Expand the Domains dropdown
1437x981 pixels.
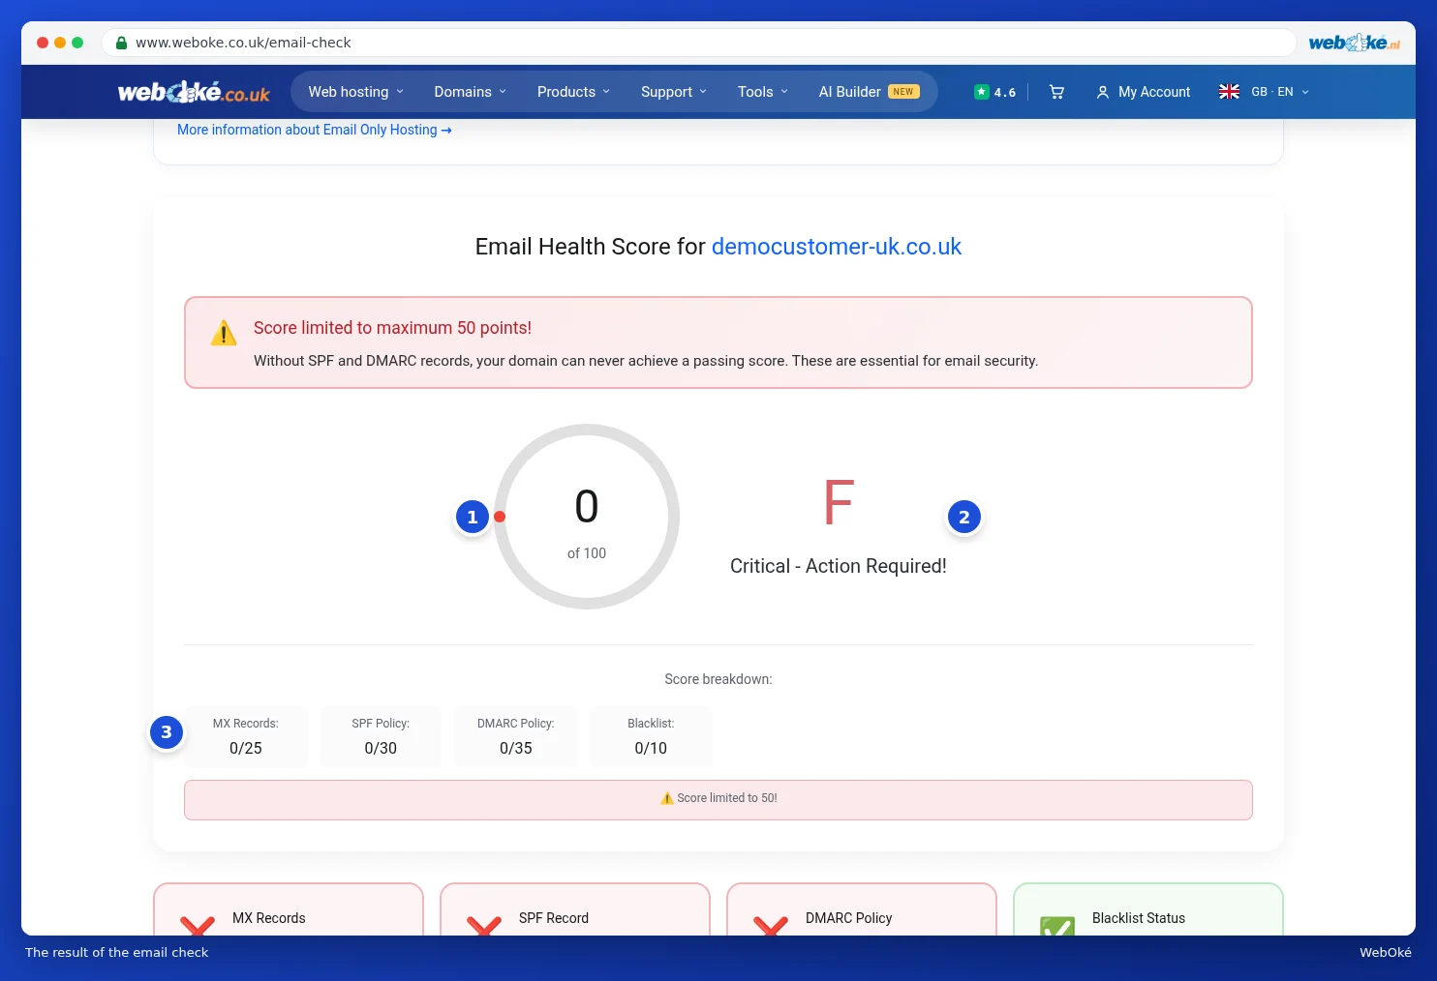click(x=471, y=92)
